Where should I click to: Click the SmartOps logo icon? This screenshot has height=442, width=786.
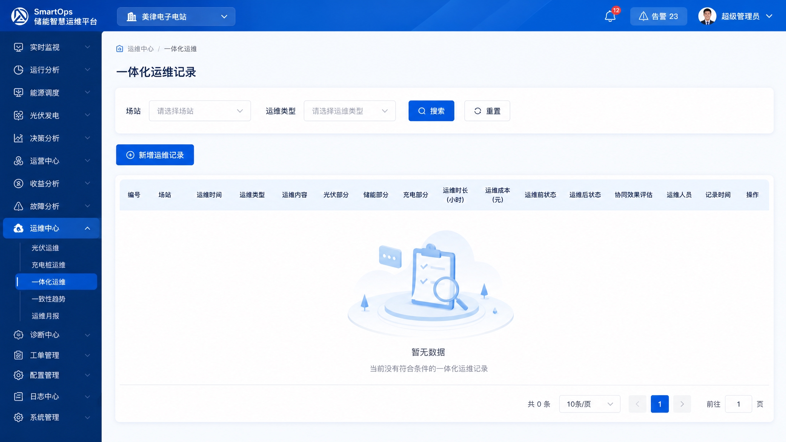pyautogui.click(x=20, y=16)
